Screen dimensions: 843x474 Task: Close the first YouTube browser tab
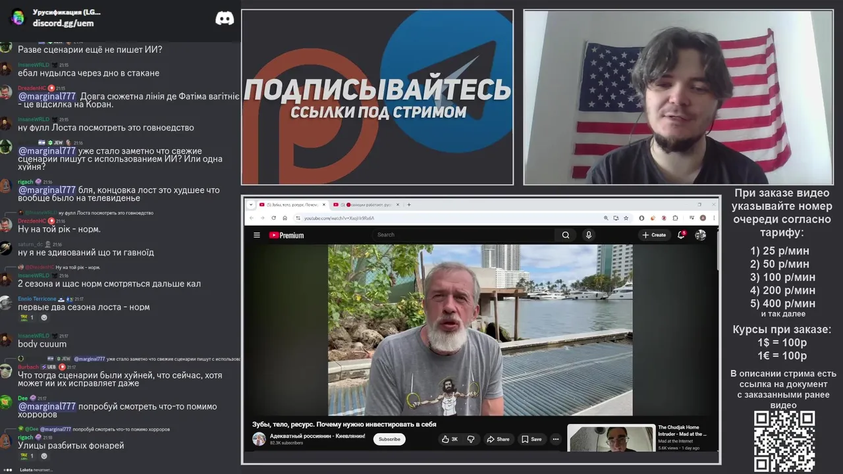coord(323,205)
